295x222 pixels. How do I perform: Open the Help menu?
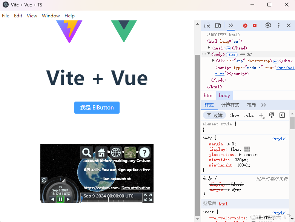click(69, 15)
